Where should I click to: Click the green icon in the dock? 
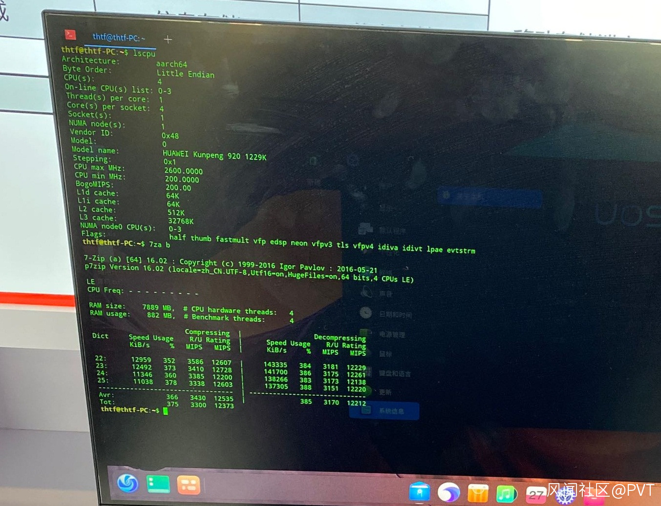(x=158, y=484)
